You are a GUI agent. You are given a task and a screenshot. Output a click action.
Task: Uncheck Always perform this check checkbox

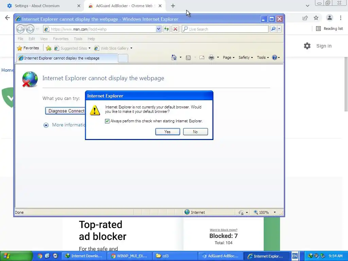tap(107, 121)
